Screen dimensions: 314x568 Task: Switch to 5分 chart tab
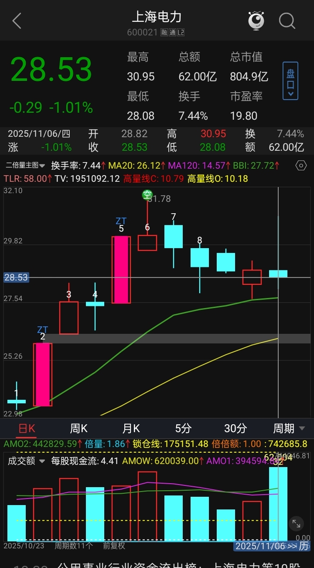184,429
